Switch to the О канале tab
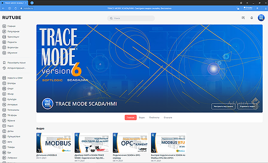The height and width of the screenshot is (163, 268). (x=168, y=117)
